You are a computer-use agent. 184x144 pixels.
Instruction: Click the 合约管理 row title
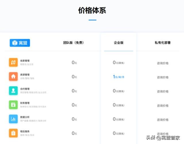(x=25, y=89)
